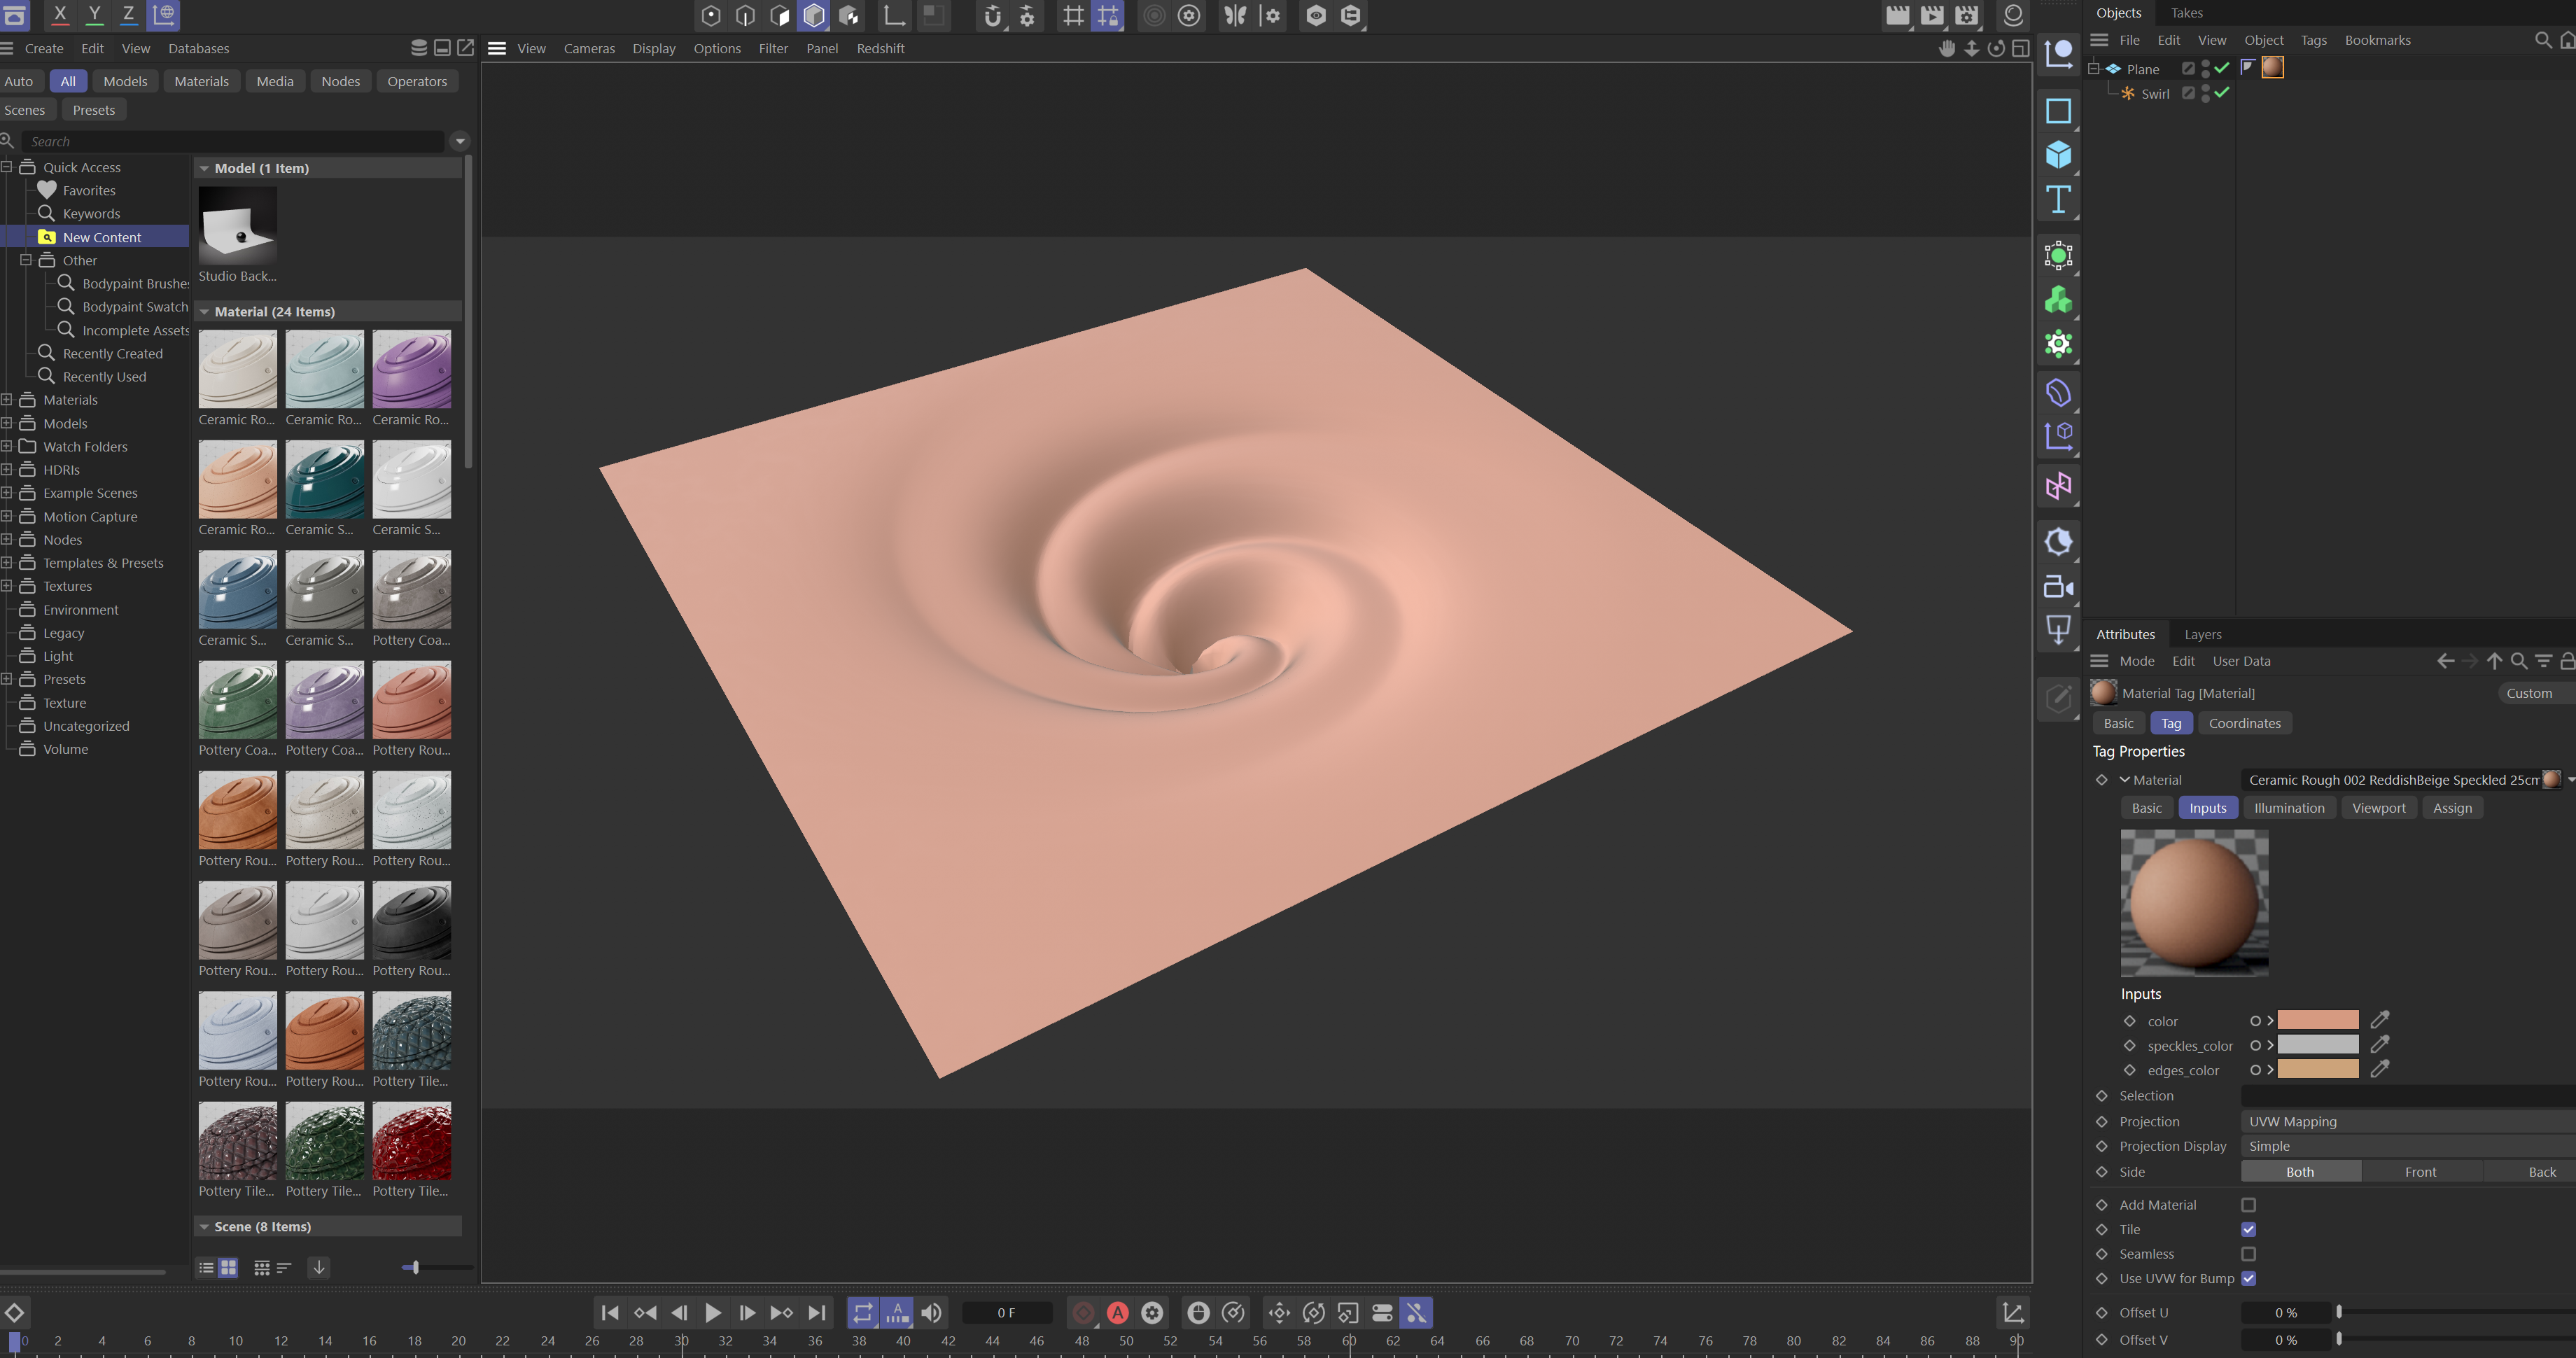Record active objects keyframe
Screen dimensions: 2576x1358
click(1083, 1313)
